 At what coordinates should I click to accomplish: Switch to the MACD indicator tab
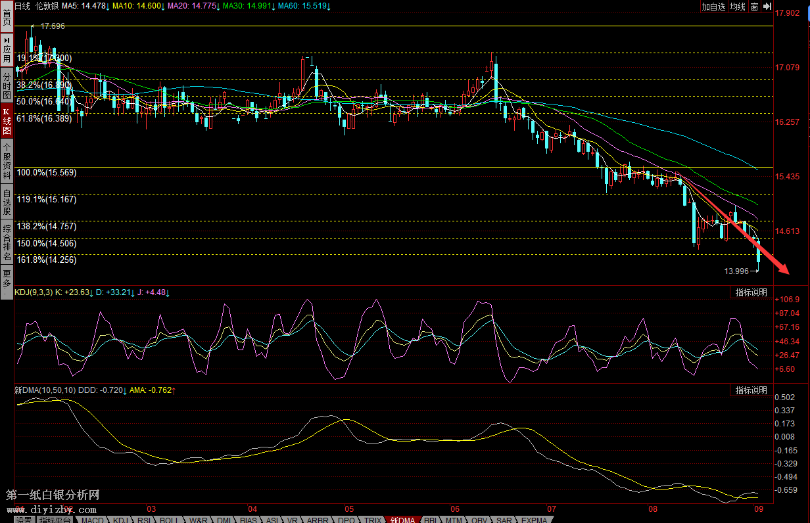(92, 519)
